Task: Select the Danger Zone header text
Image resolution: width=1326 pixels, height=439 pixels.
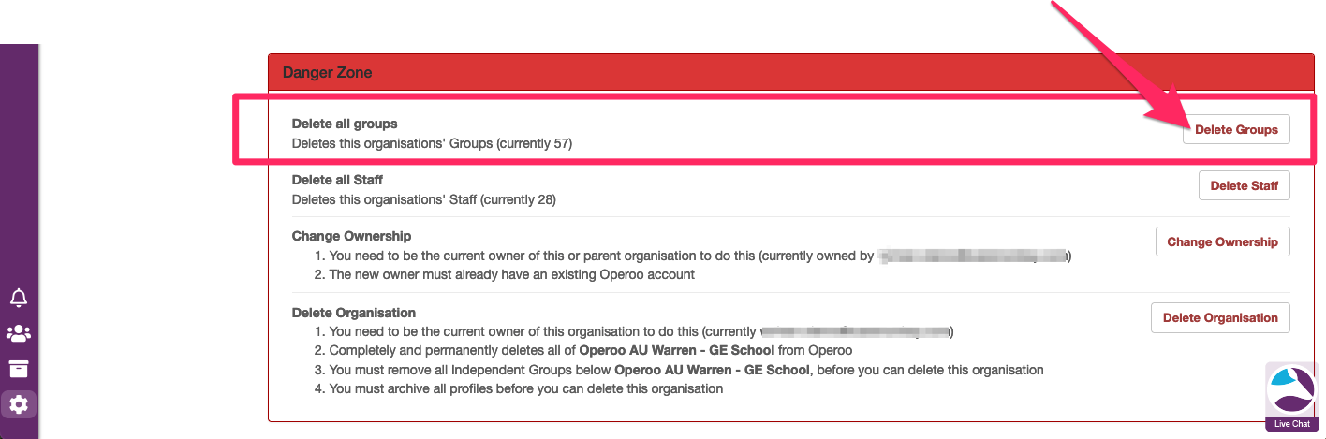Action: (x=327, y=72)
